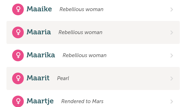Expand the Maarika row chevron
This screenshot has height=107, width=186.
(172, 55)
